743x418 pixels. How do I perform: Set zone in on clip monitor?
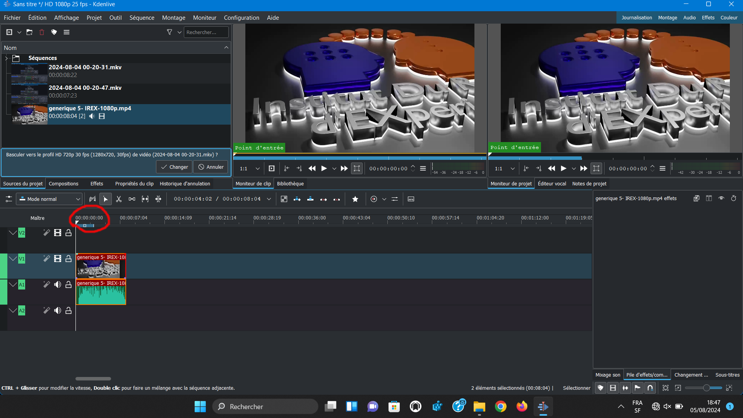point(286,168)
